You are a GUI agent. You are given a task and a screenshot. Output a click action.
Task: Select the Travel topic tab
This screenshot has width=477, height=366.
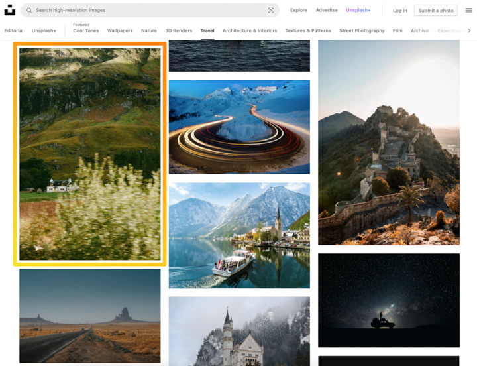coord(207,30)
